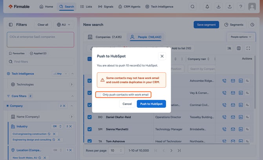Uncheck the Vey & Corran row checkbox

(x=89, y=93)
